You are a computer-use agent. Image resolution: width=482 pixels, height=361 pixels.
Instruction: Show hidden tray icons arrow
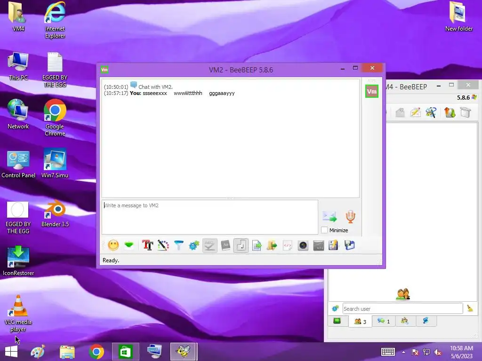pyautogui.click(x=403, y=352)
